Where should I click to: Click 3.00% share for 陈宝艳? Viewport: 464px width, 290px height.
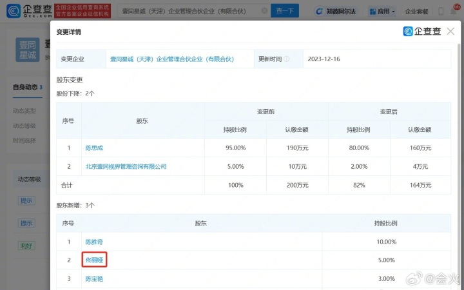[387, 279]
